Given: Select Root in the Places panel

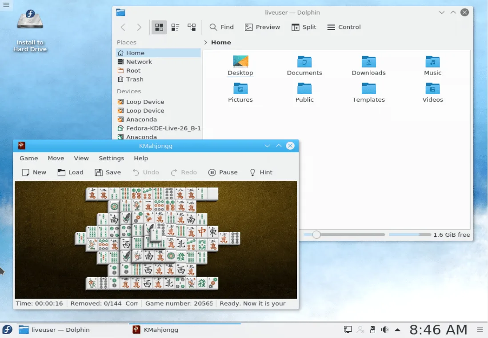Looking at the screenshot, I should point(158,71).
